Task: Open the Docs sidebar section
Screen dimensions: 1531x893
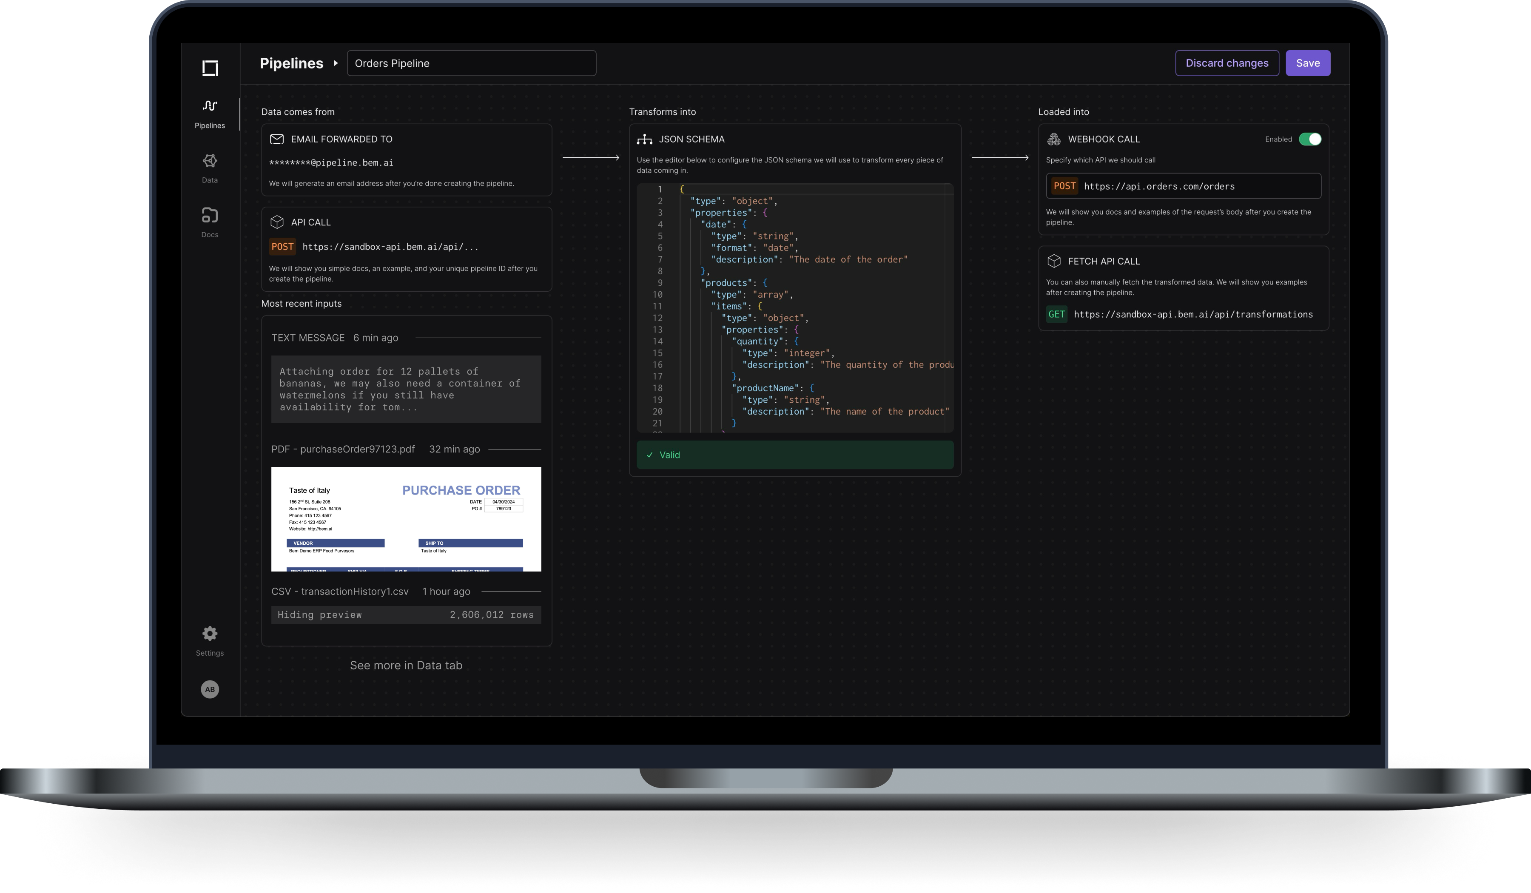Action: tap(210, 222)
